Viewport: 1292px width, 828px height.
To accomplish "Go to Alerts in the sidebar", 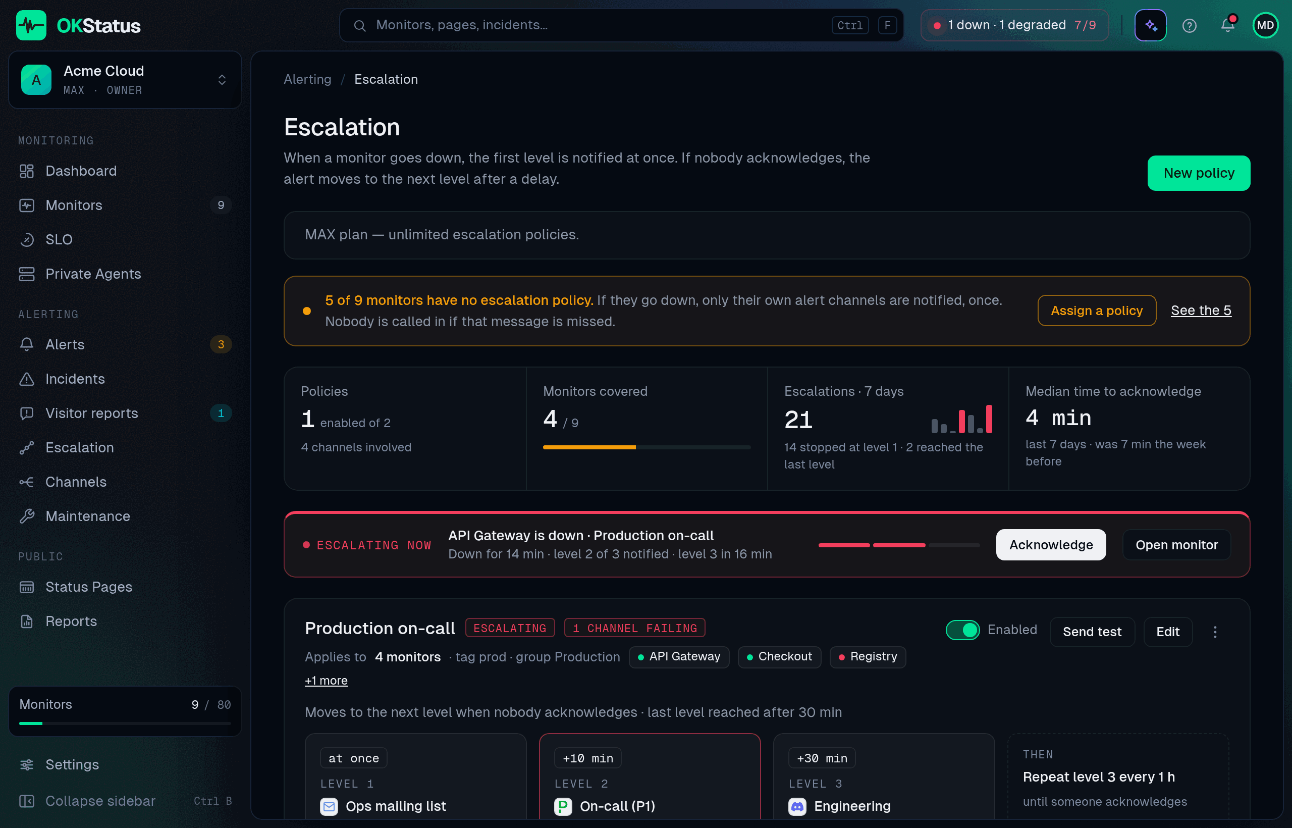I will tap(125, 345).
